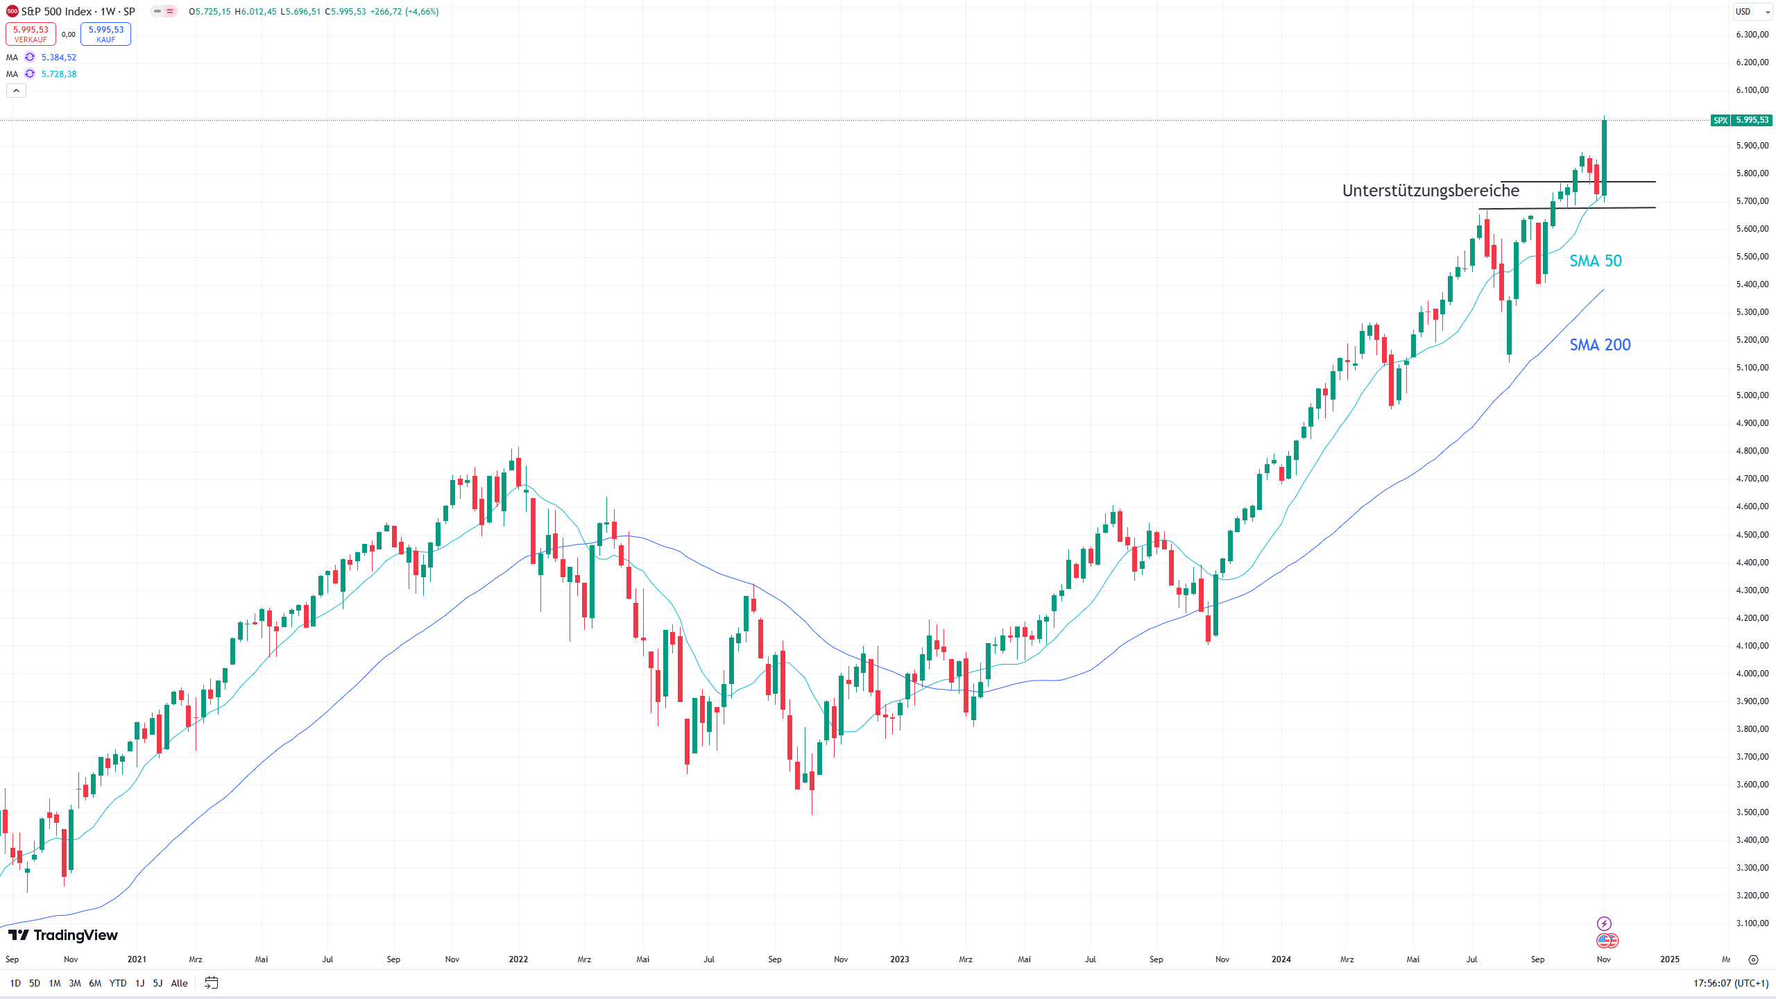Select the Alle time range
Image resolution: width=1776 pixels, height=999 pixels.
click(179, 983)
